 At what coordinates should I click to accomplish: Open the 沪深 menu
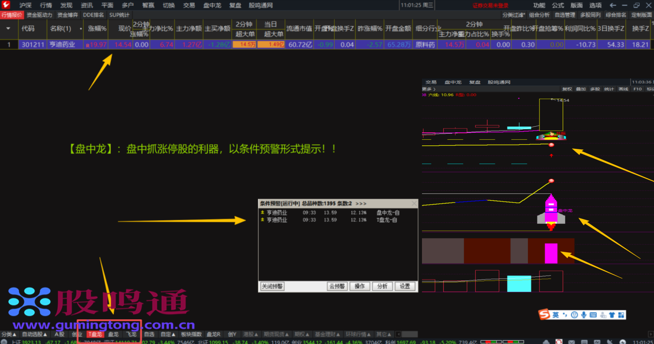(26, 5)
